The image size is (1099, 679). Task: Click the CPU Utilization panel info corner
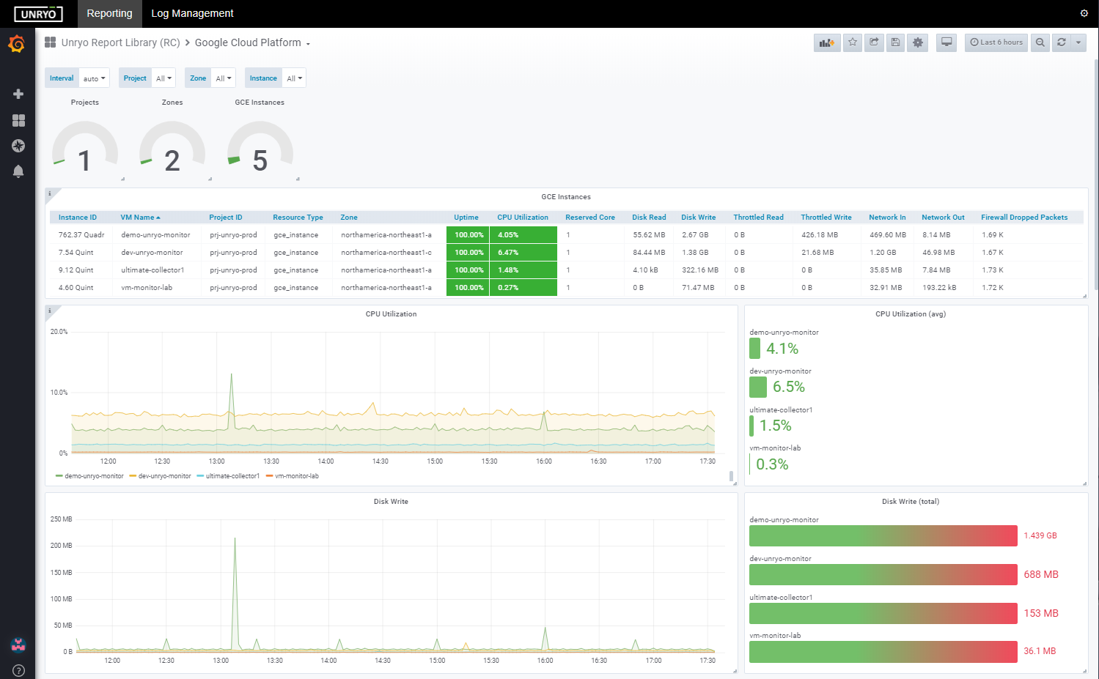pyautogui.click(x=51, y=311)
